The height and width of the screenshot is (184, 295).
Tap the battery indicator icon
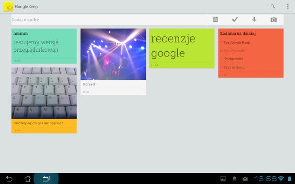290,179
